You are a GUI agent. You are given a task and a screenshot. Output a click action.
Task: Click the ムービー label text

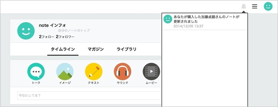coord(151,83)
